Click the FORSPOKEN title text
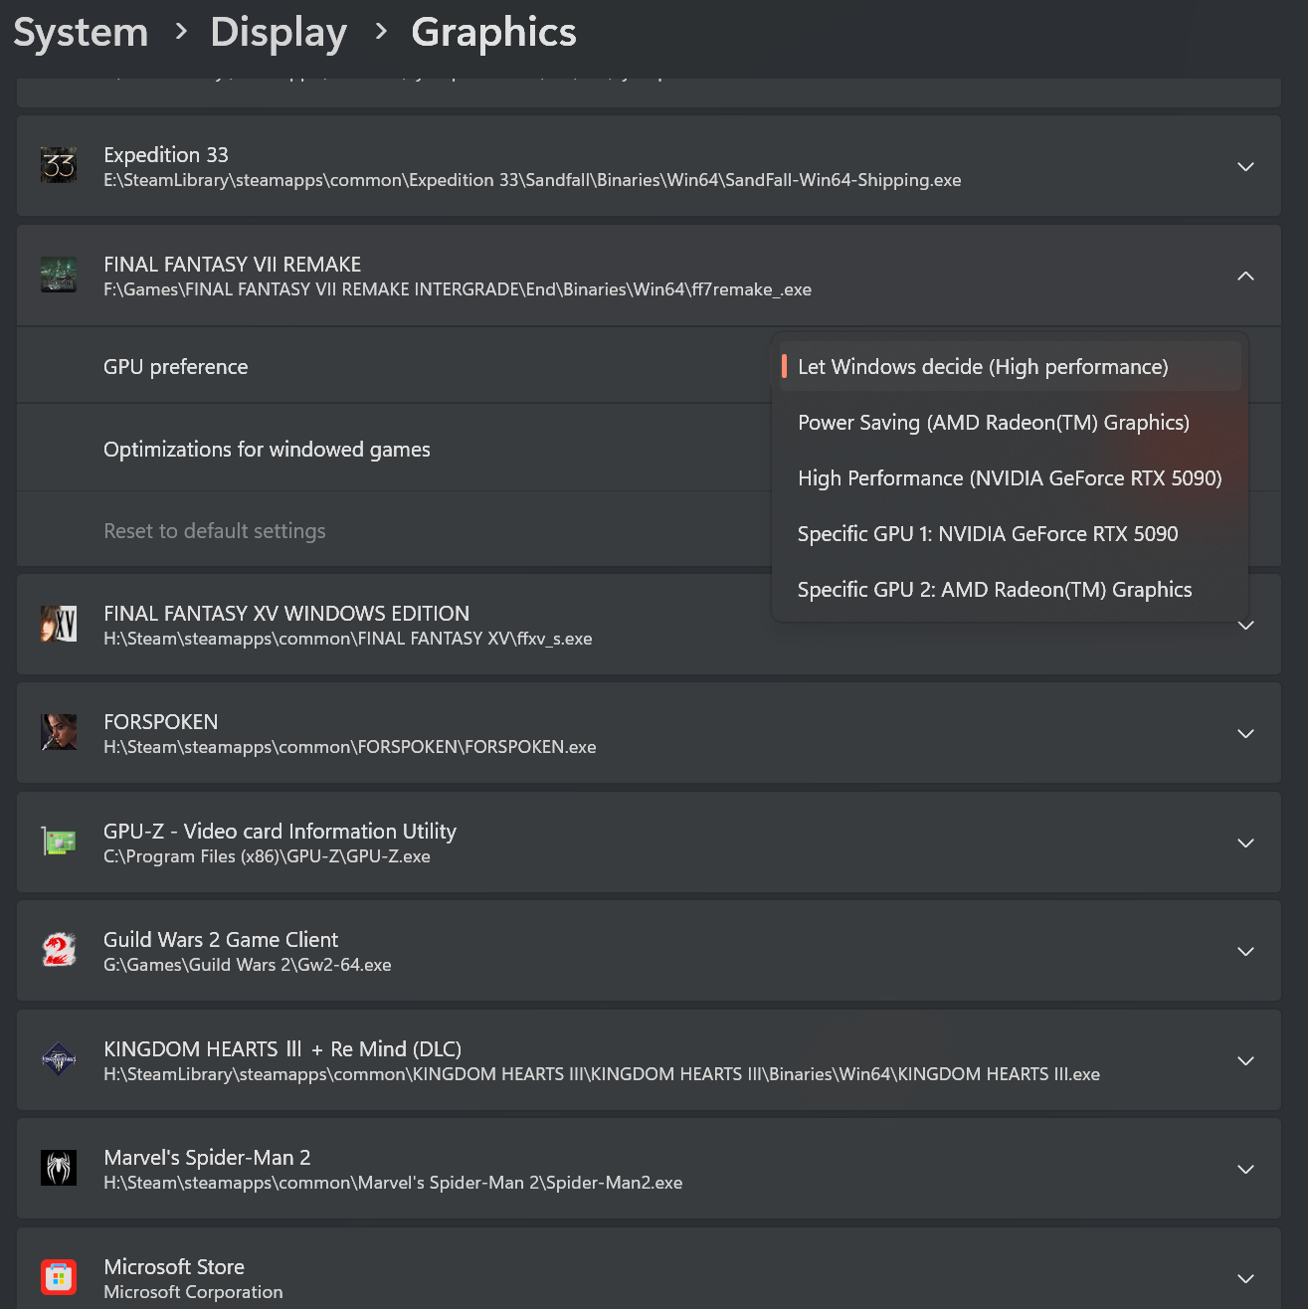This screenshot has height=1309, width=1308. [x=161, y=722]
